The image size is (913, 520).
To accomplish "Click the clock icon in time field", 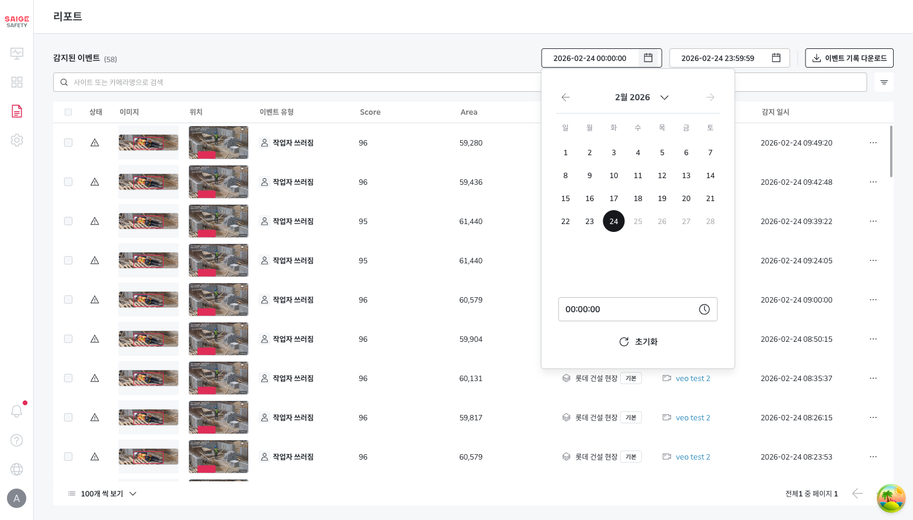I will 704,309.
